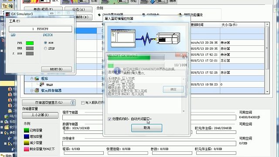Click the 解除(N) deselect button
This screenshot has height=157, width=279.
pyautogui.click(x=82, y=17)
